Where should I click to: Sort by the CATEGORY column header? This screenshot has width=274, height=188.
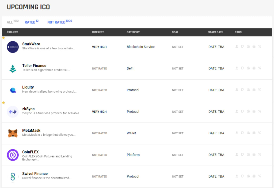coord(133,32)
